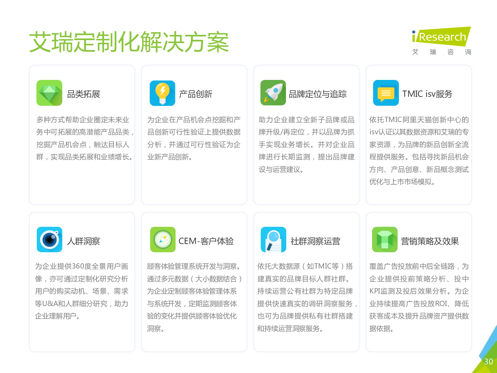Click the page number 30

coord(488,361)
